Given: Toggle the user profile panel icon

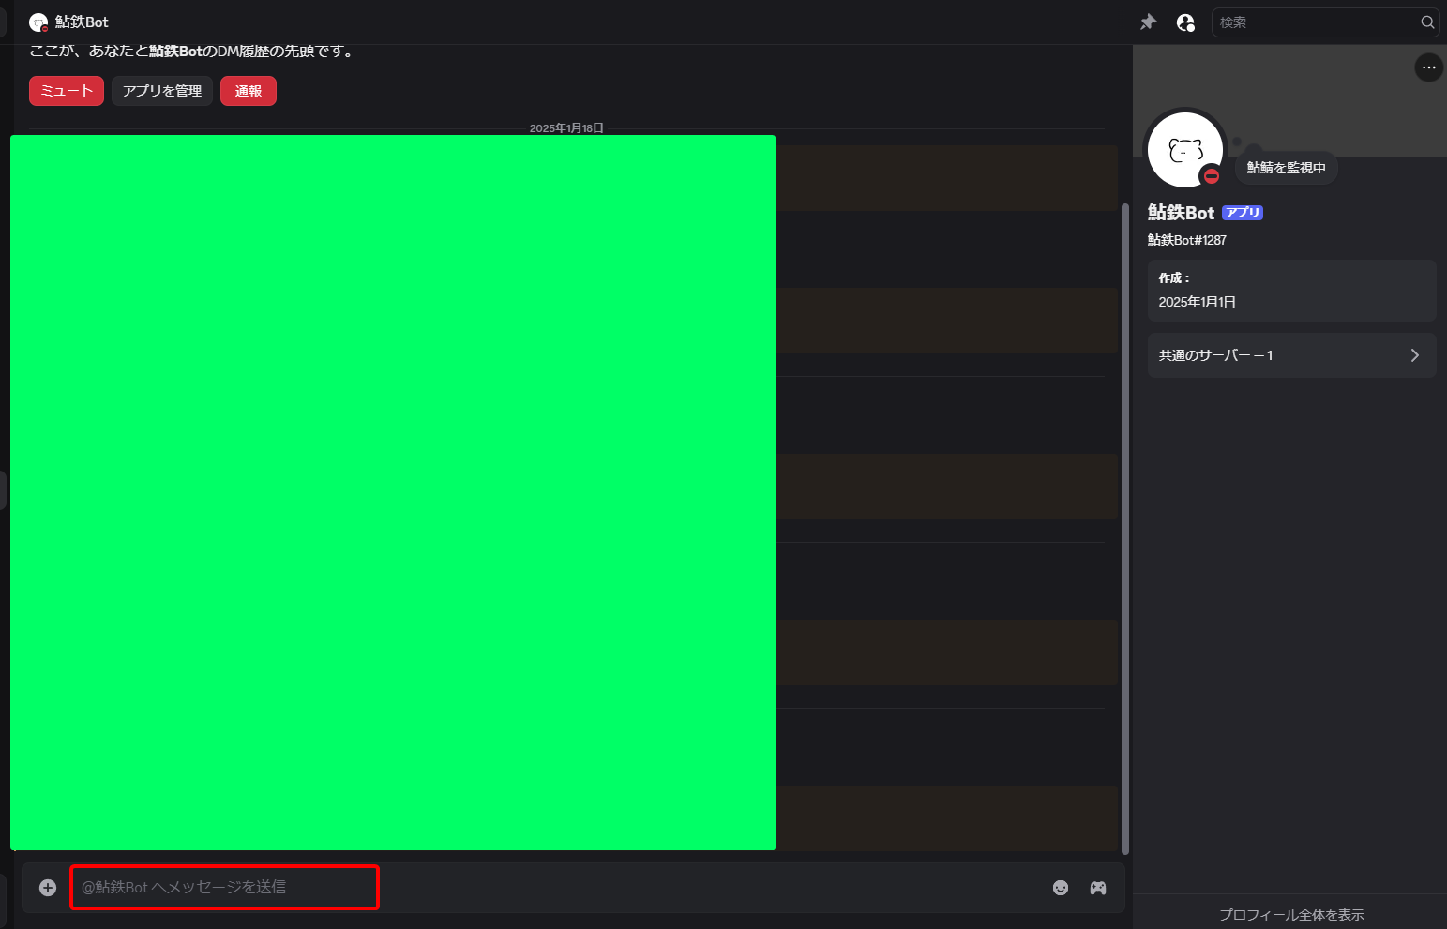Looking at the screenshot, I should pos(1185,22).
